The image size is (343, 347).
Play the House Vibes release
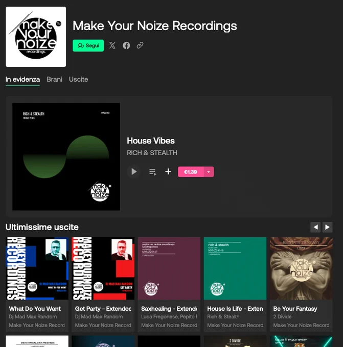coord(134,172)
